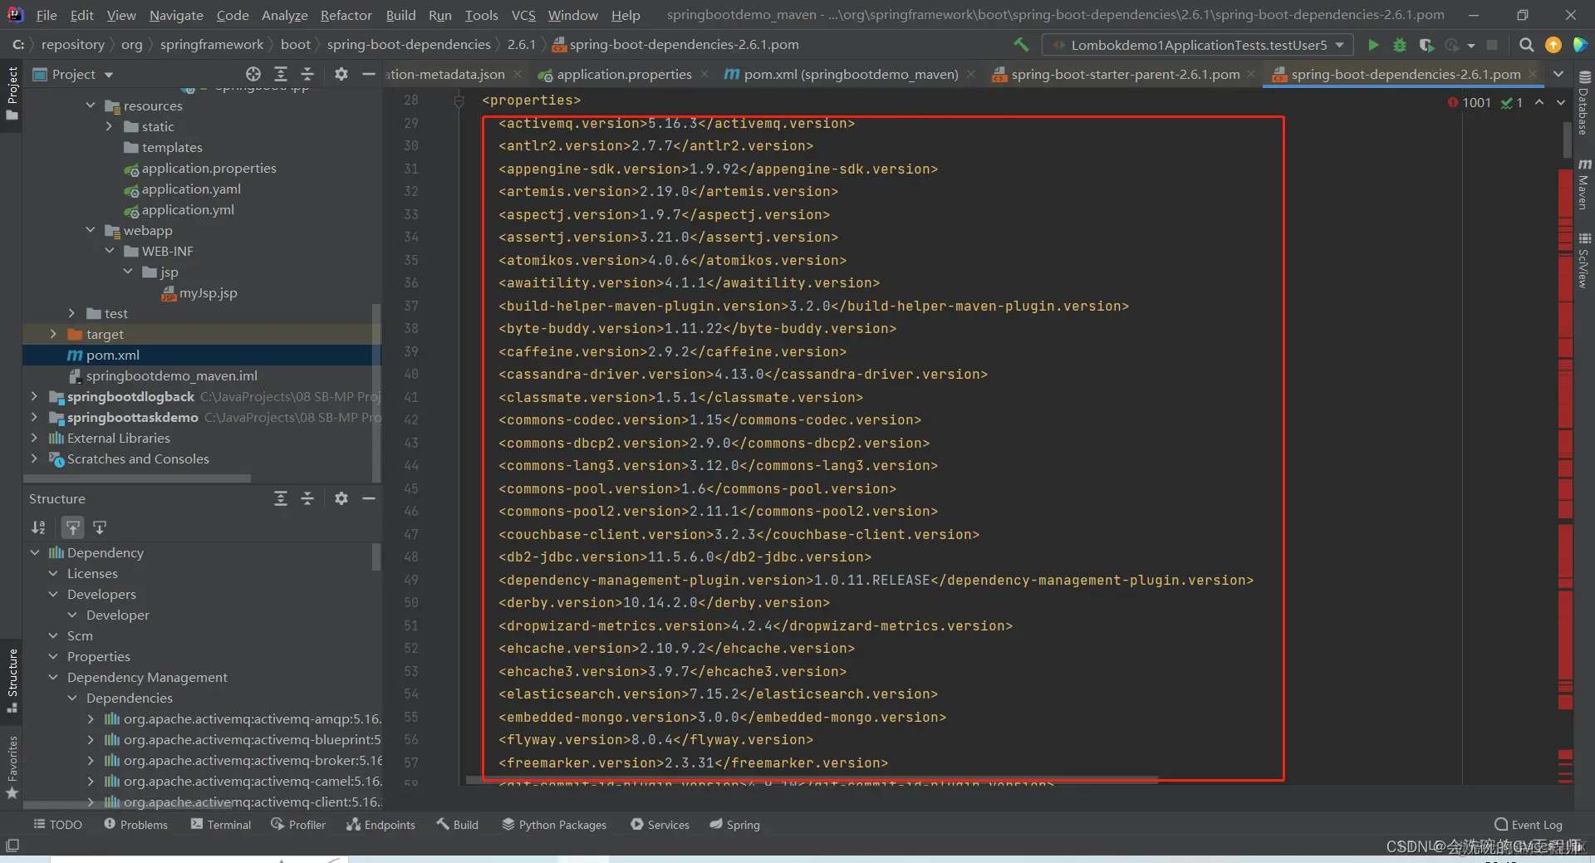
Task: Expand all in Project panel header
Action: pos(281,74)
